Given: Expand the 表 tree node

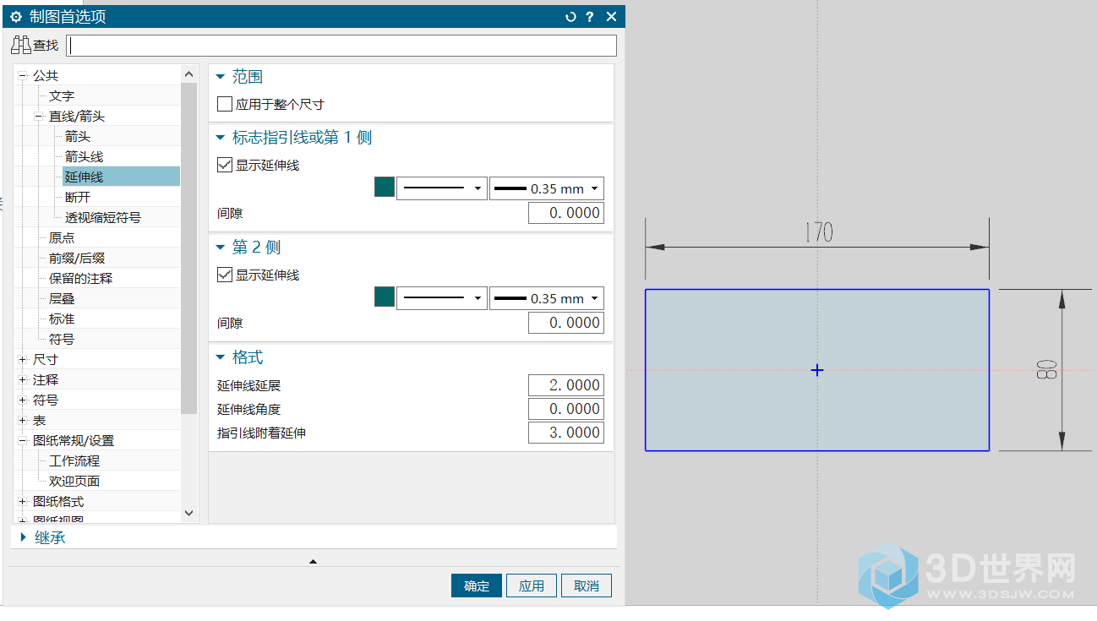Looking at the screenshot, I should [23, 421].
